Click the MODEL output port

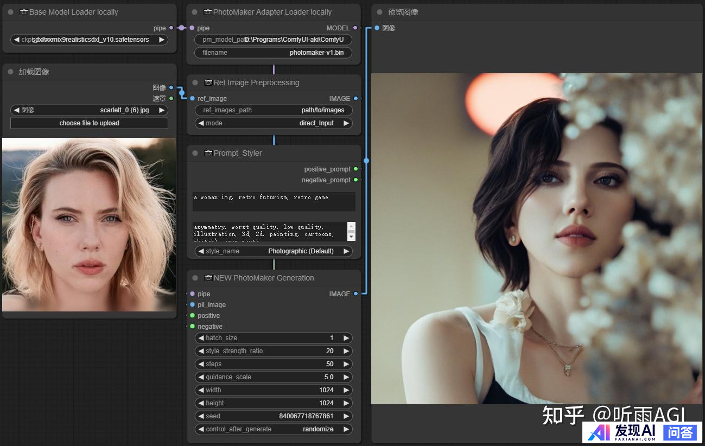355,28
